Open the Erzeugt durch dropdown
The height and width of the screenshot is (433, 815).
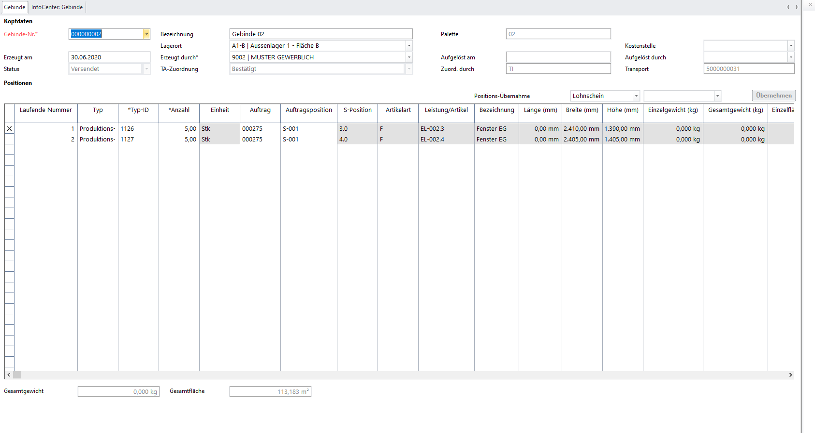point(409,57)
